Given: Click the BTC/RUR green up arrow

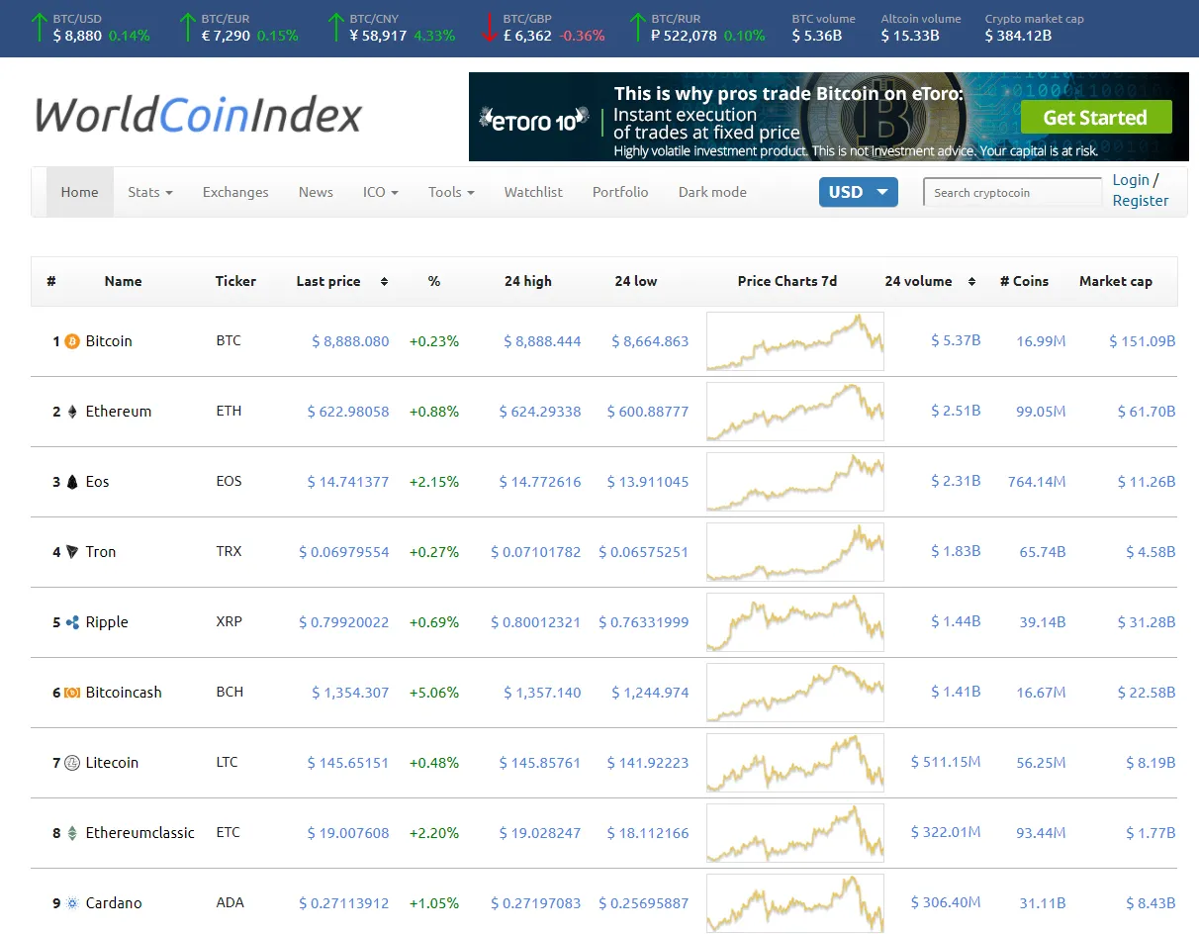Looking at the screenshot, I should point(639,28).
